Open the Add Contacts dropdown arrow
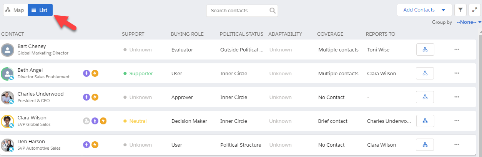Image resolution: width=482 pixels, height=157 pixels. click(x=444, y=10)
